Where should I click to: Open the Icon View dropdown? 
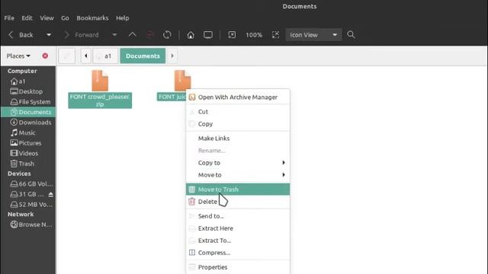[x=313, y=35]
